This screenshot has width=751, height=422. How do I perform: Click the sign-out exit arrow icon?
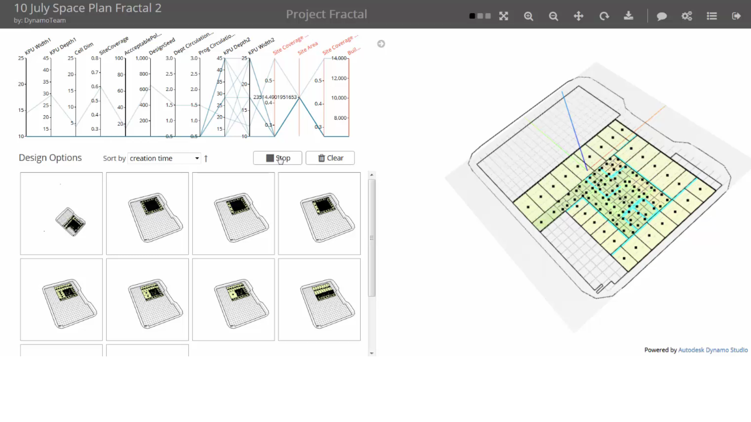point(736,16)
